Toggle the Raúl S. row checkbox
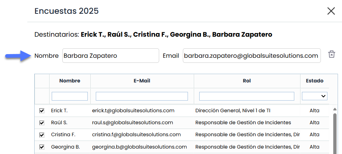Screen dimensions: 342x154 point(42,123)
